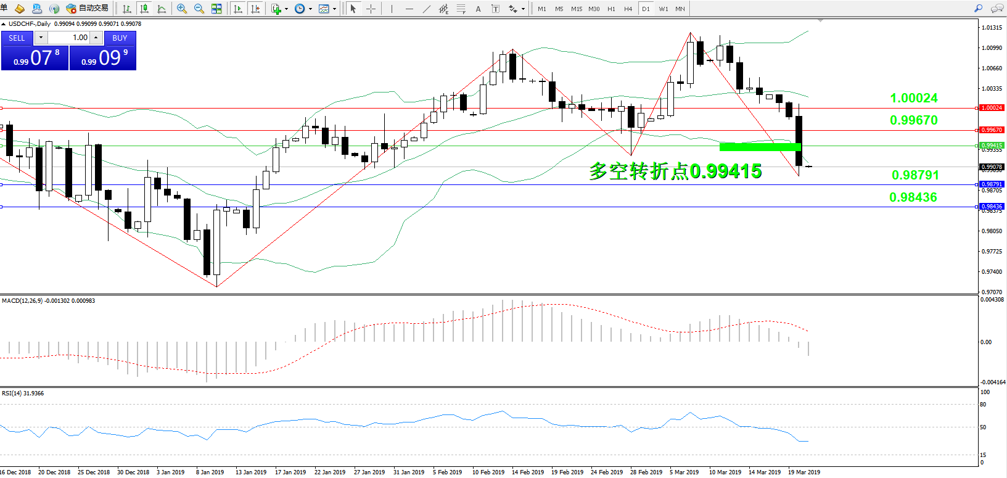The width and height of the screenshot is (1007, 478).
Task: Pick the Fibonacci retracement tool
Action: 461,9
